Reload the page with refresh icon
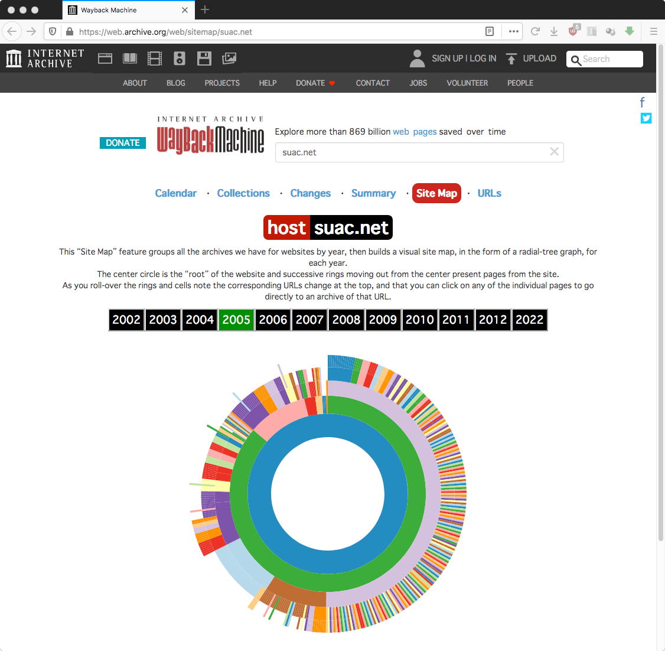Image resolution: width=665 pixels, height=651 pixels. click(x=535, y=31)
